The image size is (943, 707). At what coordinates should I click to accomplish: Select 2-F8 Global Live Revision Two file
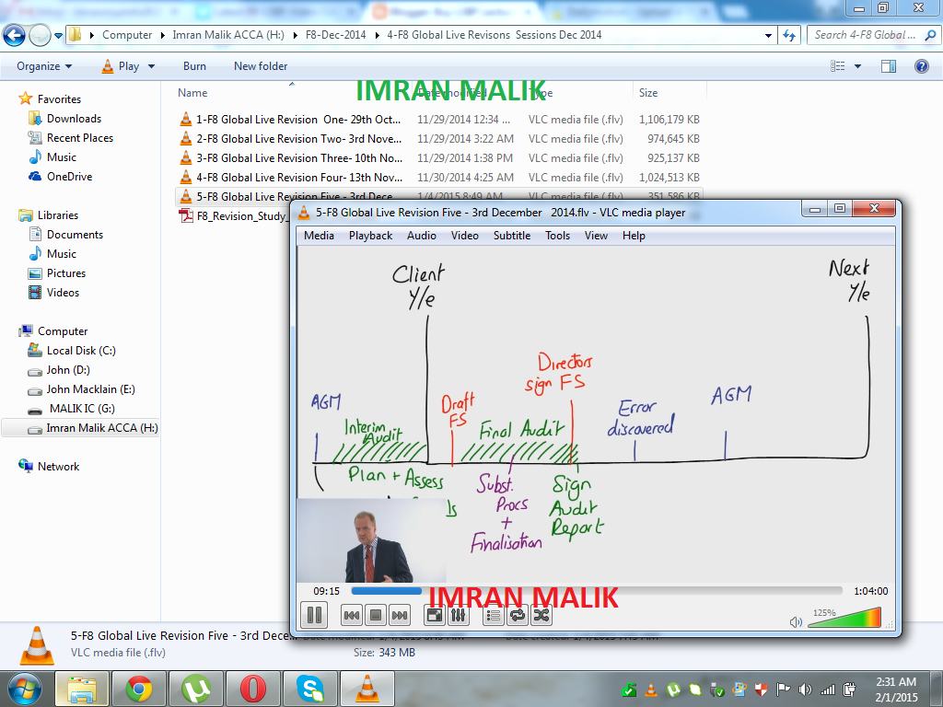tap(440, 139)
